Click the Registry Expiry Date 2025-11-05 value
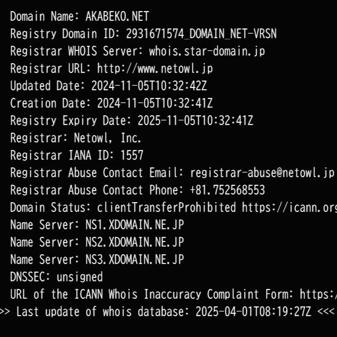The width and height of the screenshot is (337, 337). point(195,120)
